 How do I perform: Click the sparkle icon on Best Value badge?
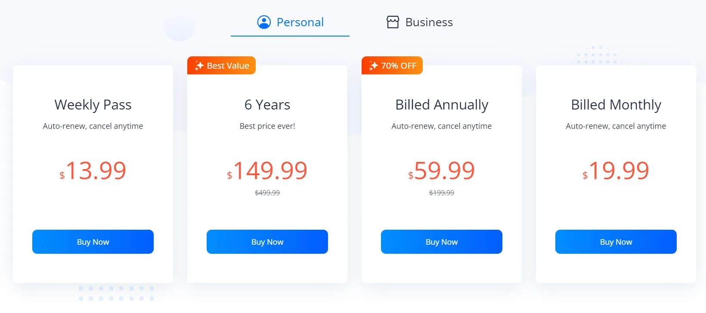[199, 66]
